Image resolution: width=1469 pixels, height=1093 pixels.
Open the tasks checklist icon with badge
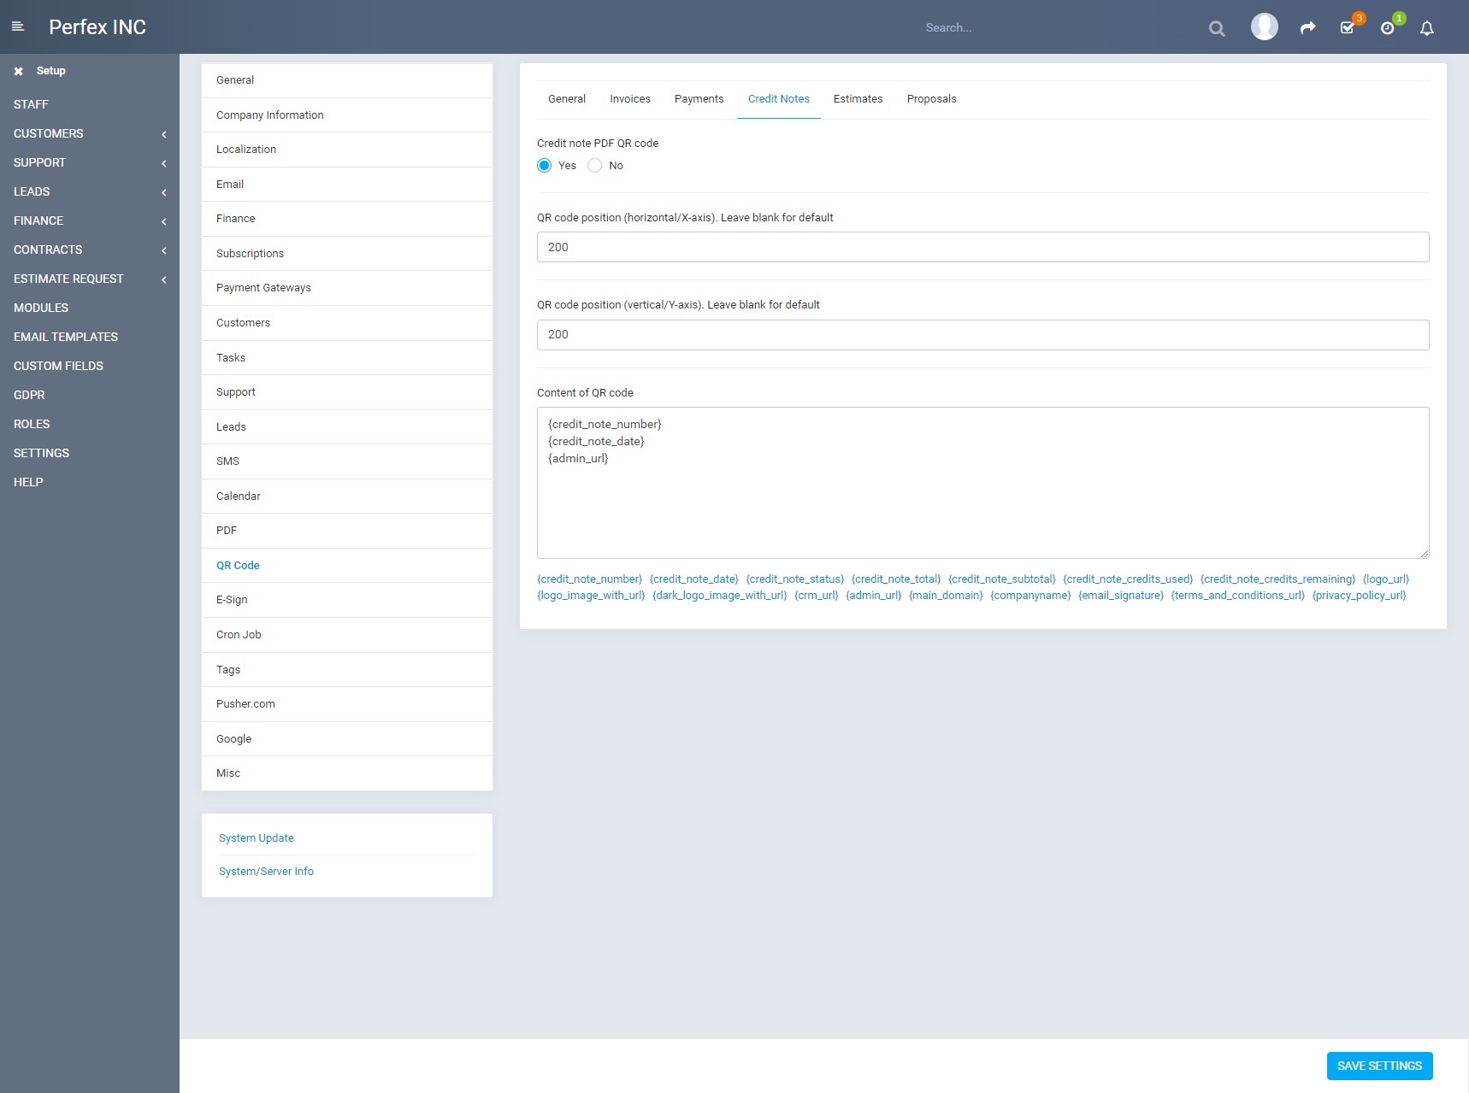[1348, 28]
